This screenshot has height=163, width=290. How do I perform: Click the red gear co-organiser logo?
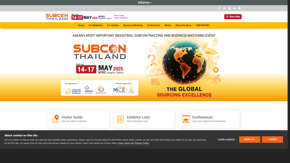101,90
